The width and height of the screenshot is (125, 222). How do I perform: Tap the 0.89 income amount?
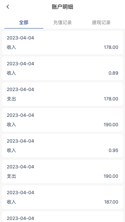pos(113,73)
